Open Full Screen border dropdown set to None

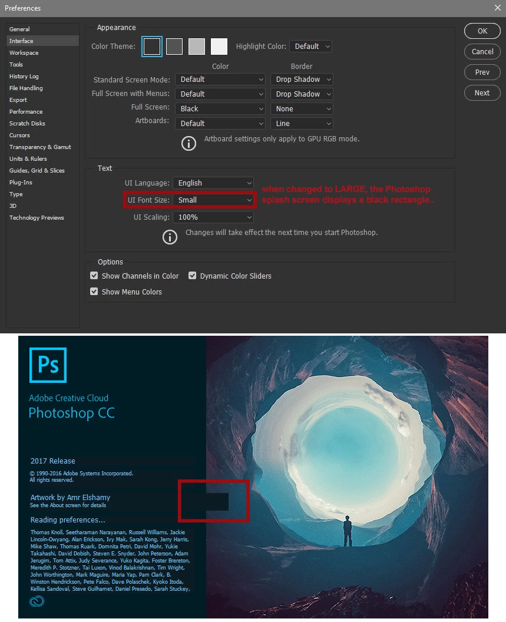[302, 109]
